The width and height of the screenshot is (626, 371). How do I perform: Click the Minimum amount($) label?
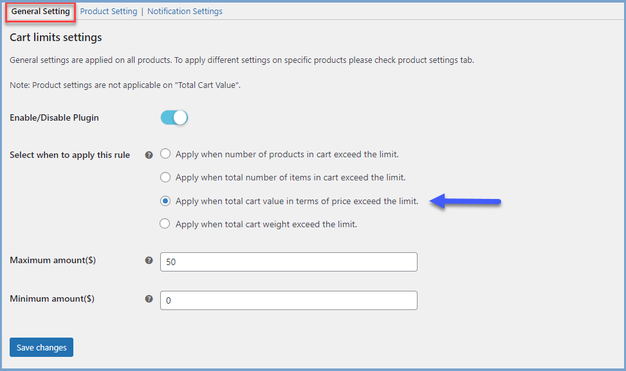click(52, 298)
